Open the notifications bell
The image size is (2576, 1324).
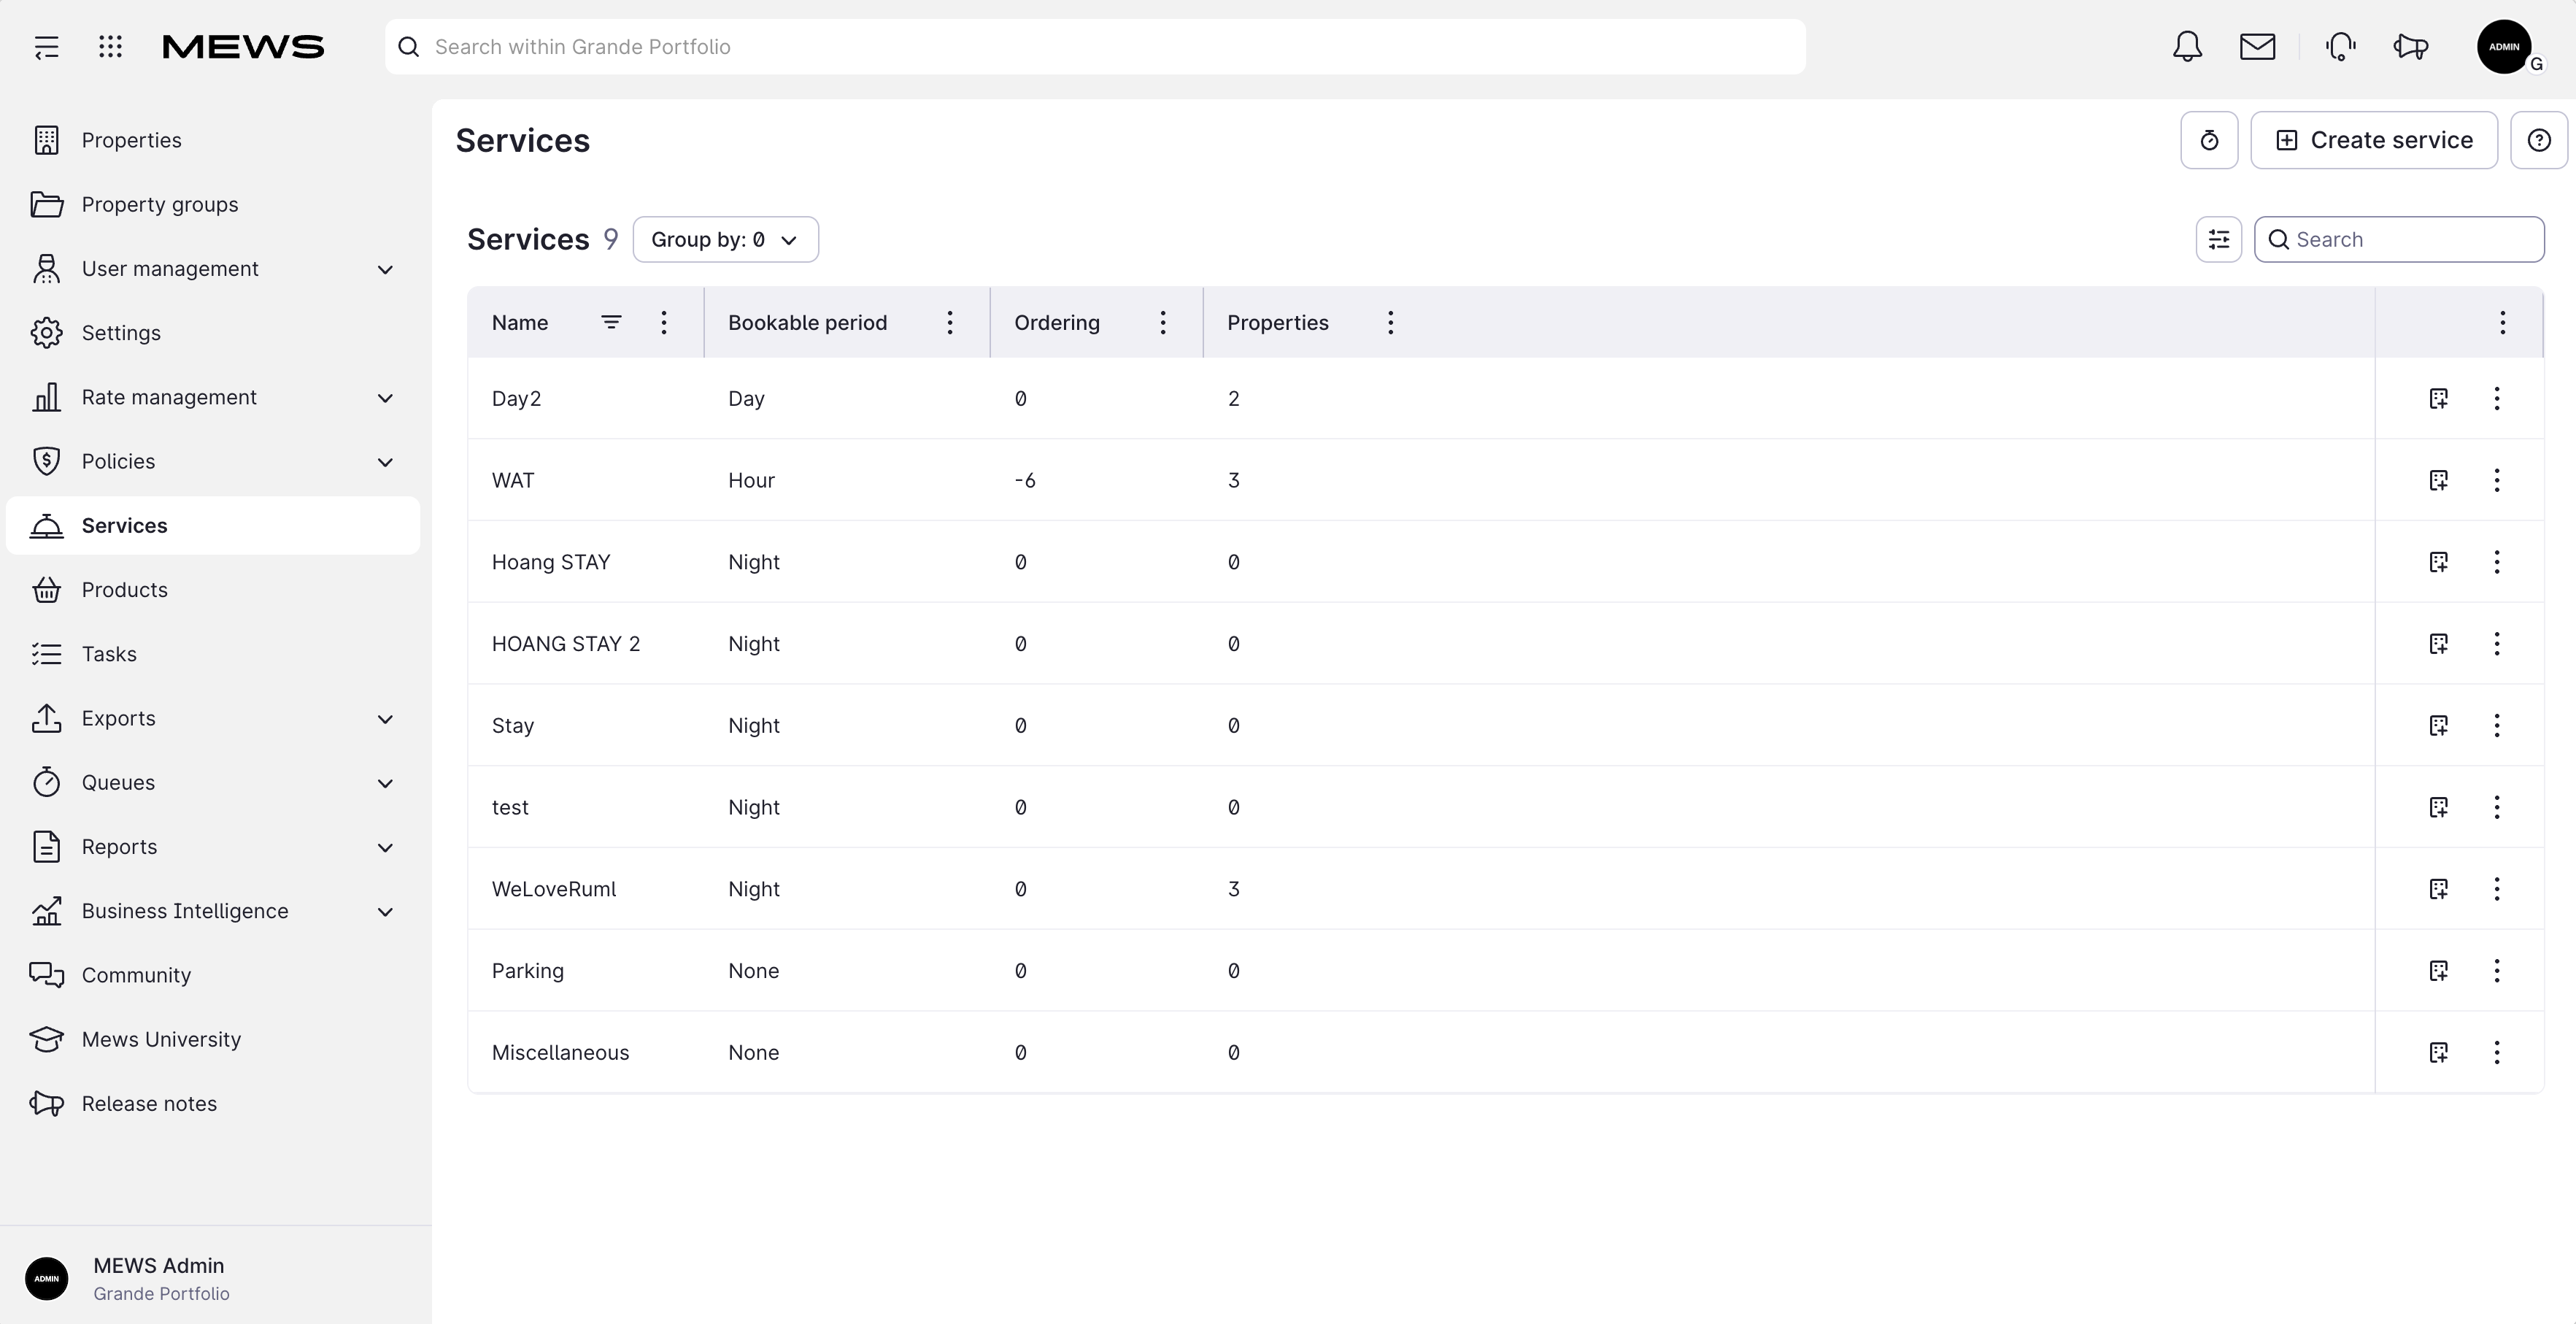[x=2187, y=47]
